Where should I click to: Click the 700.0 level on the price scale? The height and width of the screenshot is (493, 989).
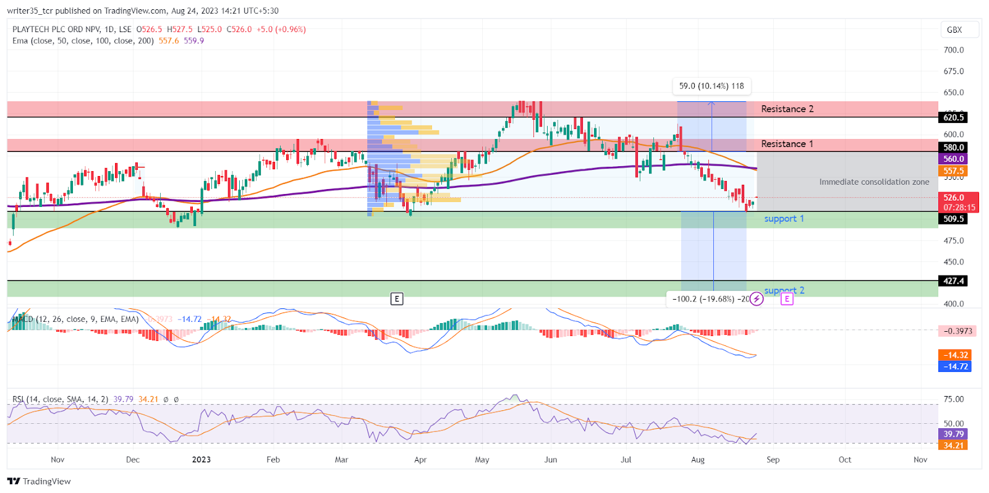point(954,50)
